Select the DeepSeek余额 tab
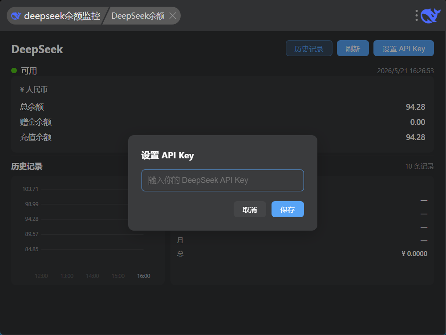This screenshot has height=335, width=446. [138, 16]
